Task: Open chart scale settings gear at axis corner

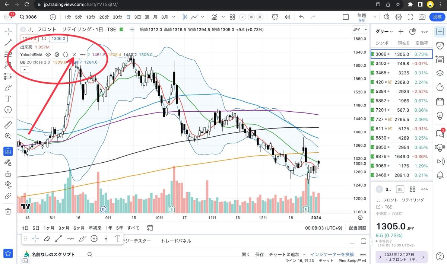Action: [360, 218]
